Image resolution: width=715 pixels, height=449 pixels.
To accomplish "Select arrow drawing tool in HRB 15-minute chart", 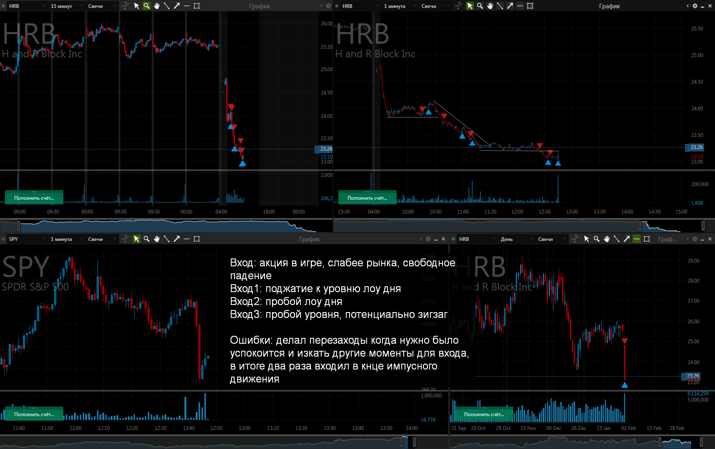I will click(177, 6).
